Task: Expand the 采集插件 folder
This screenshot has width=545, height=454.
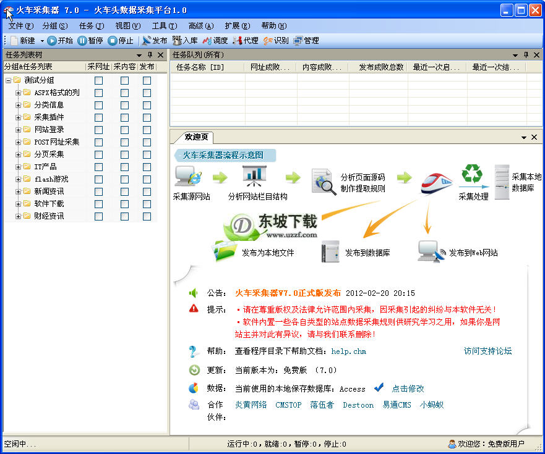Action: click(x=18, y=117)
